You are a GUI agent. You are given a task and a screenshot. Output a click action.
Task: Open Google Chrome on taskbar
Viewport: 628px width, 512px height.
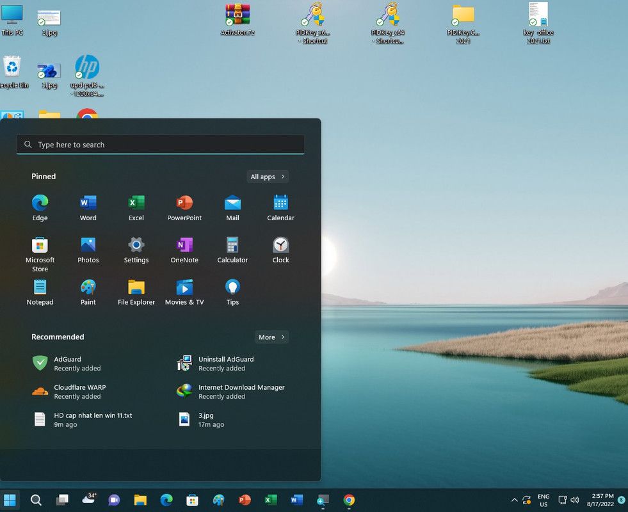tap(349, 500)
